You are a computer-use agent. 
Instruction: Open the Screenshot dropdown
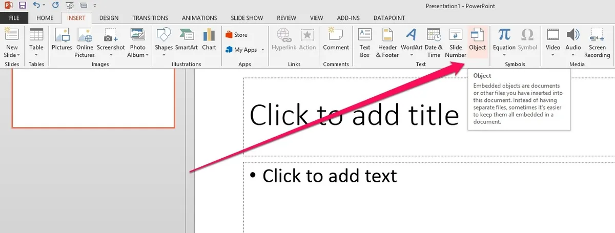111,43
